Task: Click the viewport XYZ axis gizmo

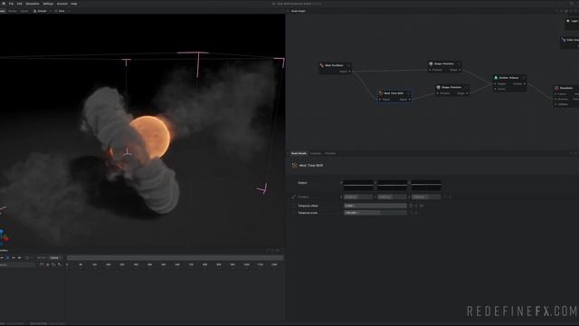Action: [x=4, y=236]
